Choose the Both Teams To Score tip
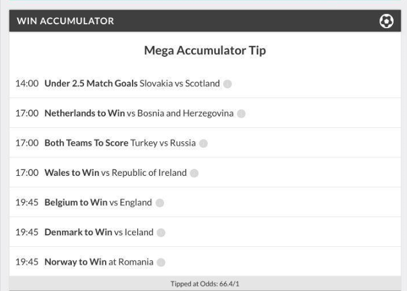 pos(87,143)
